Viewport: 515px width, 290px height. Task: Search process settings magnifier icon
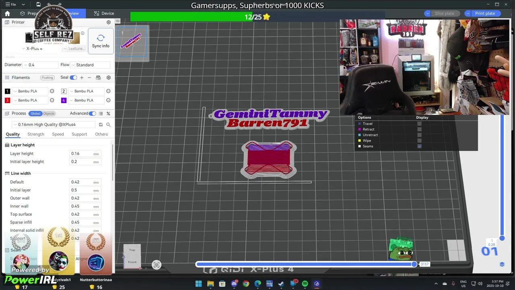108,125
